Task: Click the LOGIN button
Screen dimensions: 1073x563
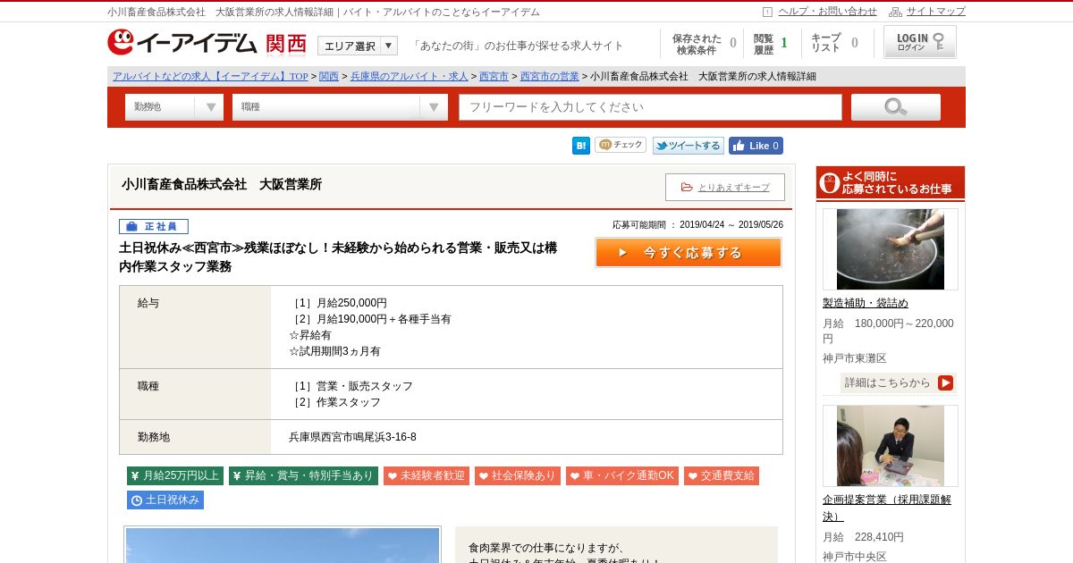Action: pos(920,42)
